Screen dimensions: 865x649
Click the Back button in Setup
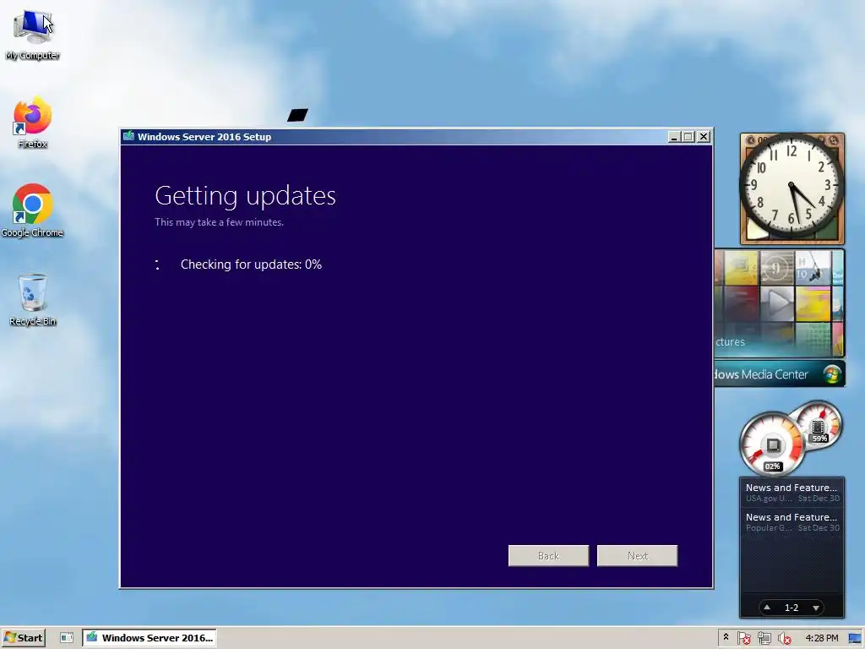click(x=548, y=556)
